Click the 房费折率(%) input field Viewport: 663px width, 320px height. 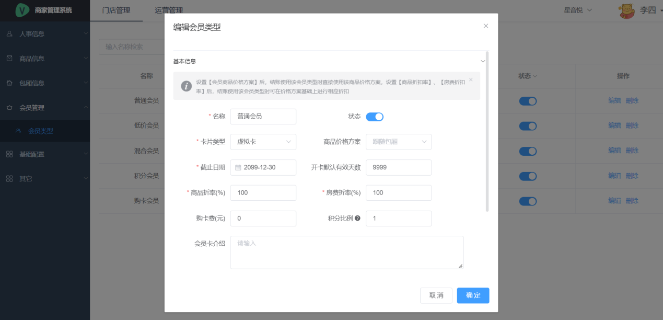(x=399, y=192)
